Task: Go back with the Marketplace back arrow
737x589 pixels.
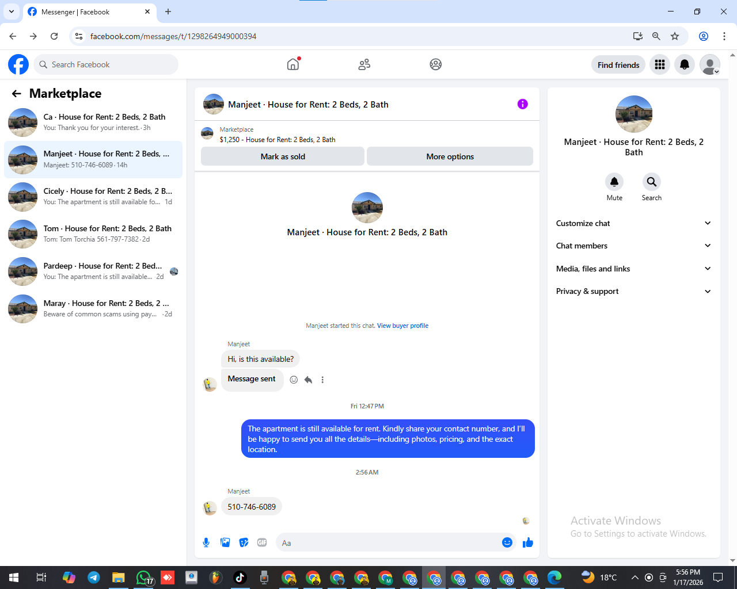Action: pos(17,93)
